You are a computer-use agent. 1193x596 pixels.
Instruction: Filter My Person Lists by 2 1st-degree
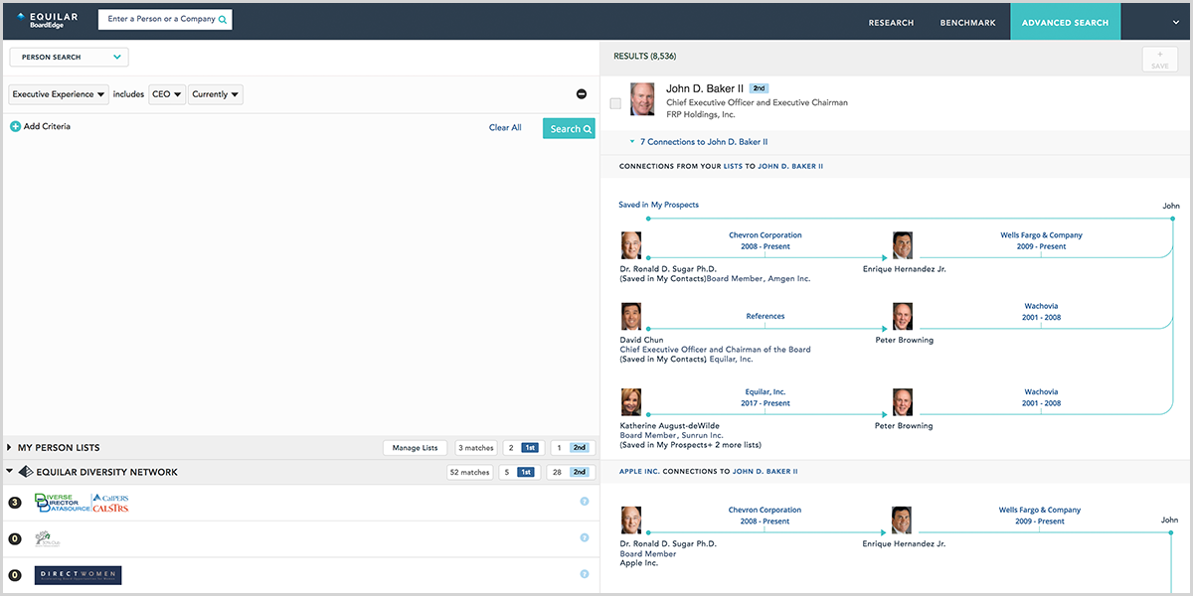click(521, 448)
